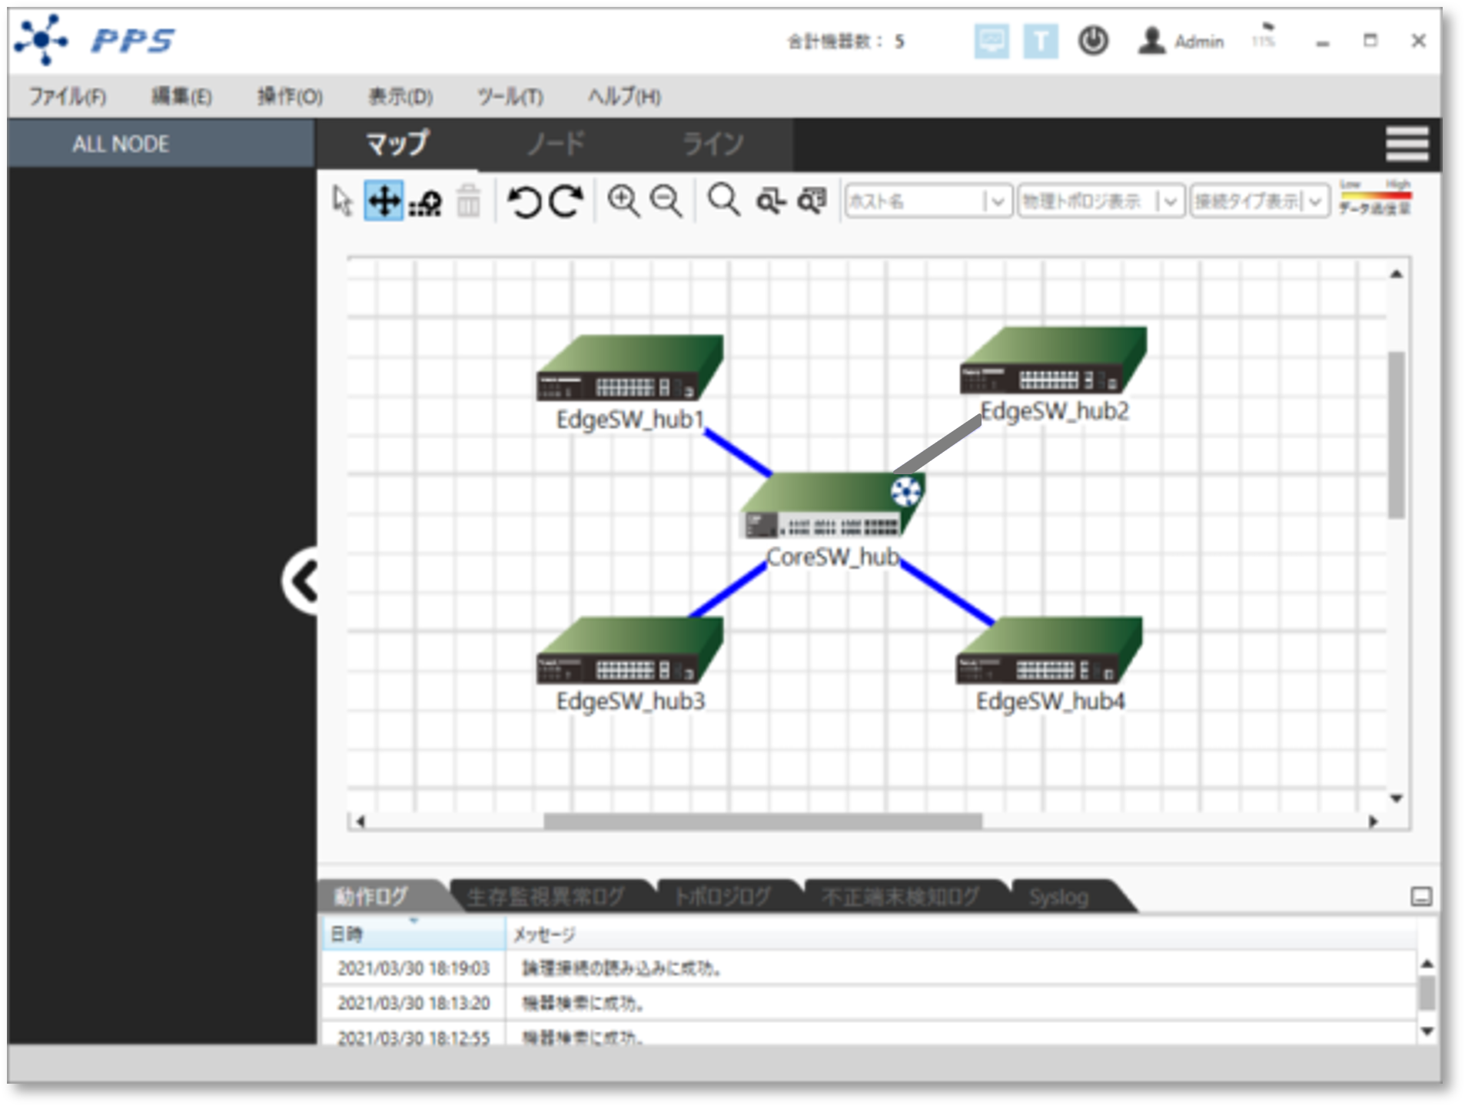
Task: Open the ホスト名 dropdown
Action: click(928, 201)
